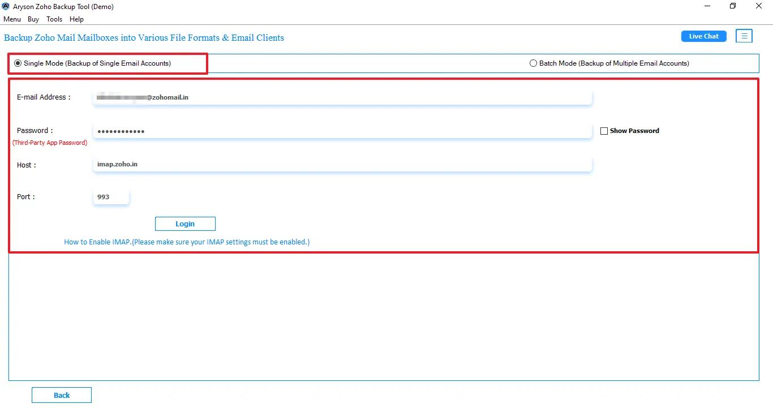Select Batch Mode radio button

click(x=533, y=63)
